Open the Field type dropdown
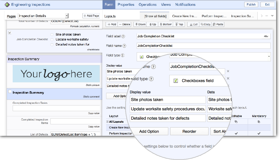280x160 pixels. [269, 57]
